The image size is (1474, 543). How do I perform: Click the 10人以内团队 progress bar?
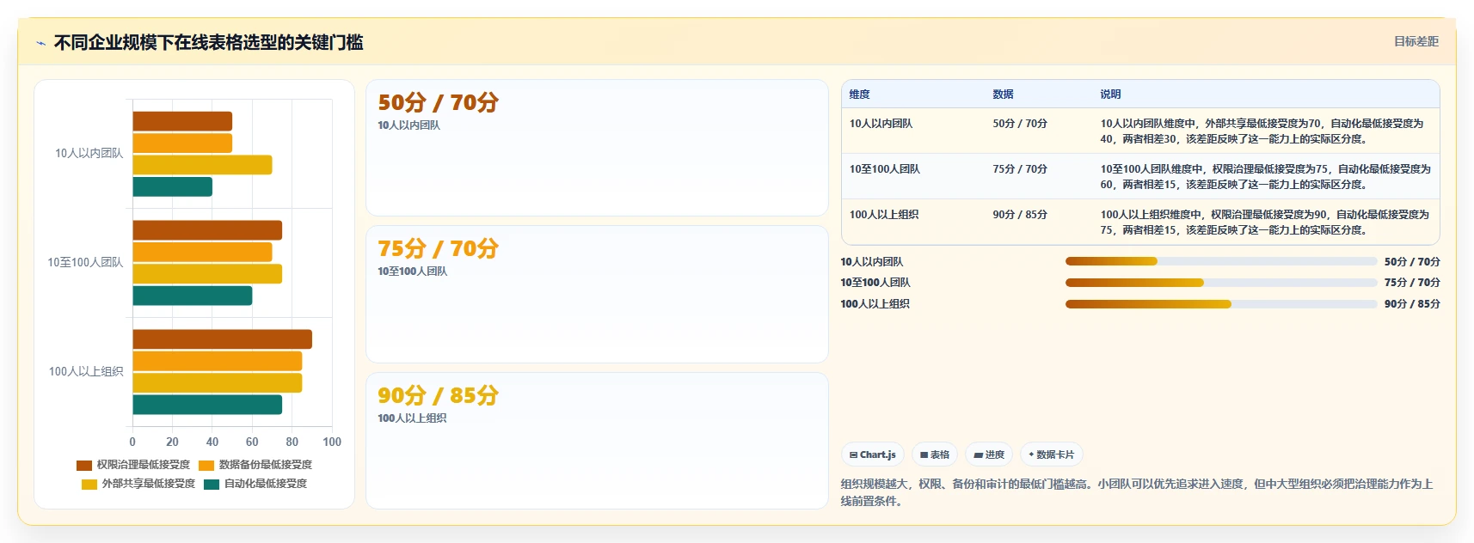[x=1221, y=261]
